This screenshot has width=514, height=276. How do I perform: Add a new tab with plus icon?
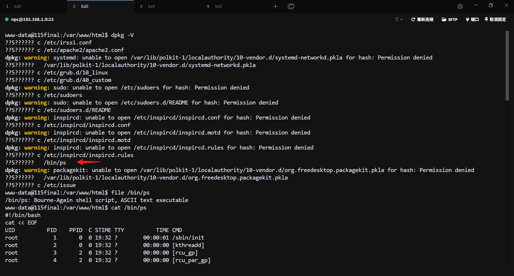click(x=275, y=6)
